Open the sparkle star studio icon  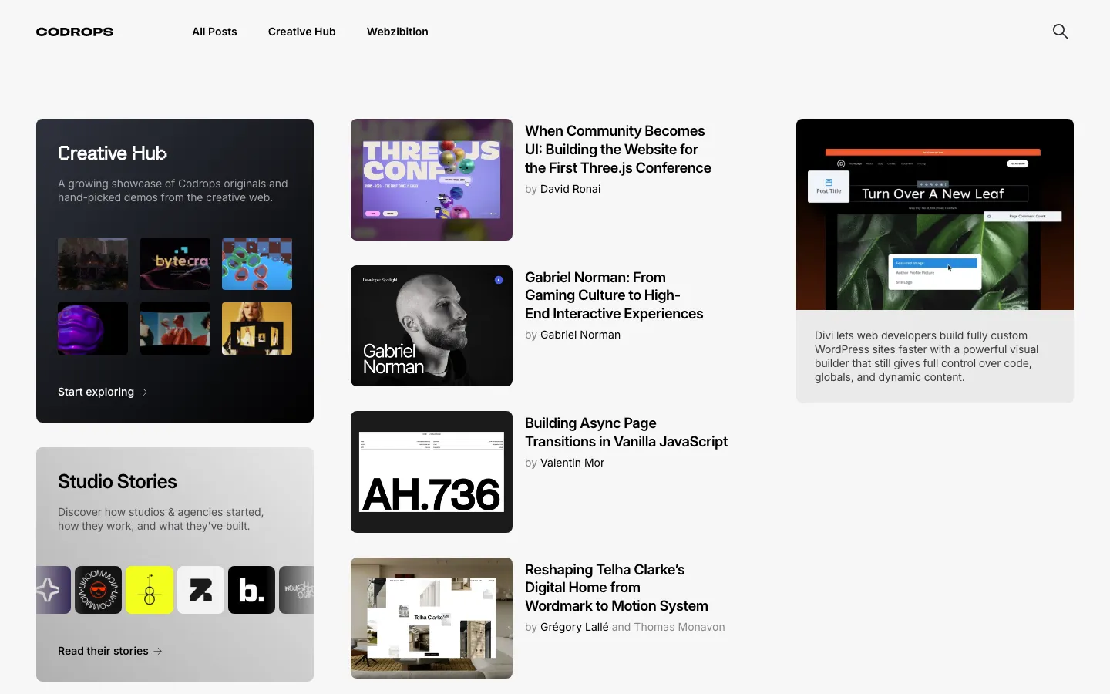(x=53, y=590)
